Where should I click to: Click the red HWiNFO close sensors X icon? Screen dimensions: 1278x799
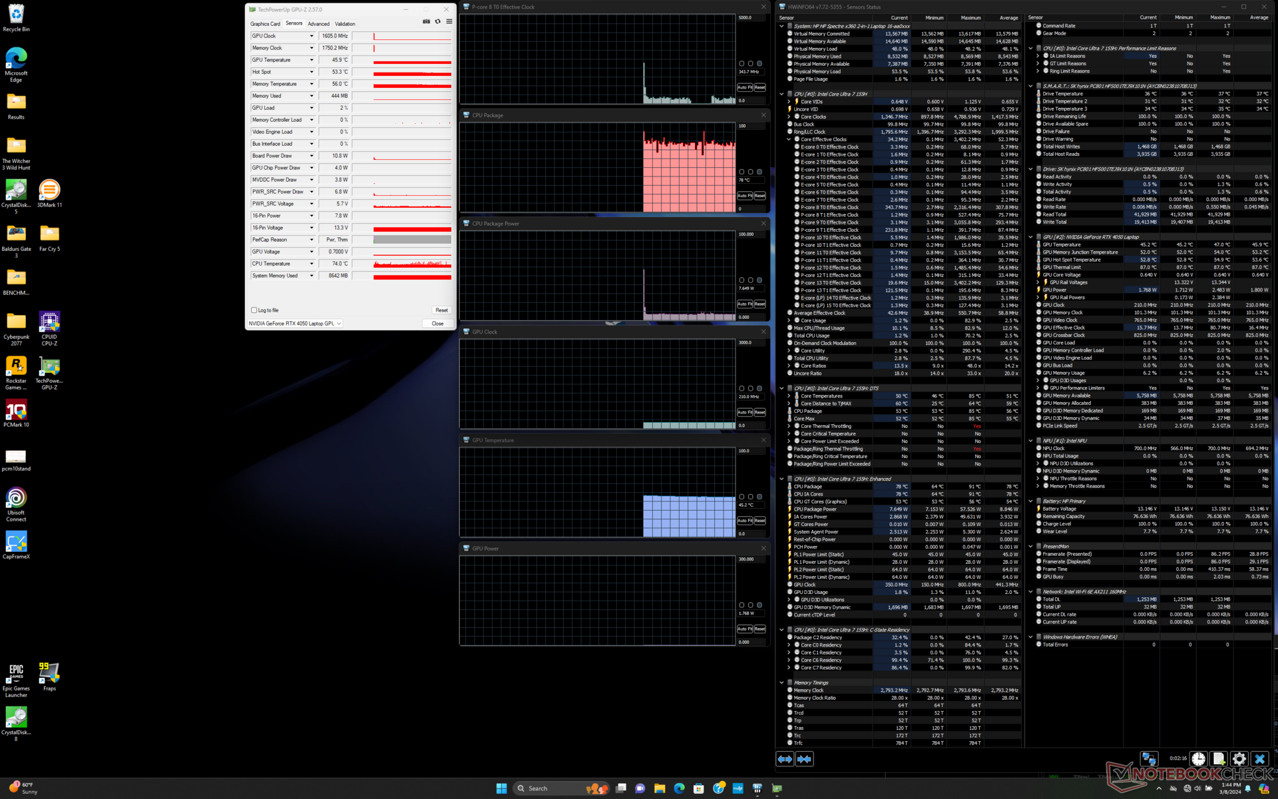[x=1259, y=759]
